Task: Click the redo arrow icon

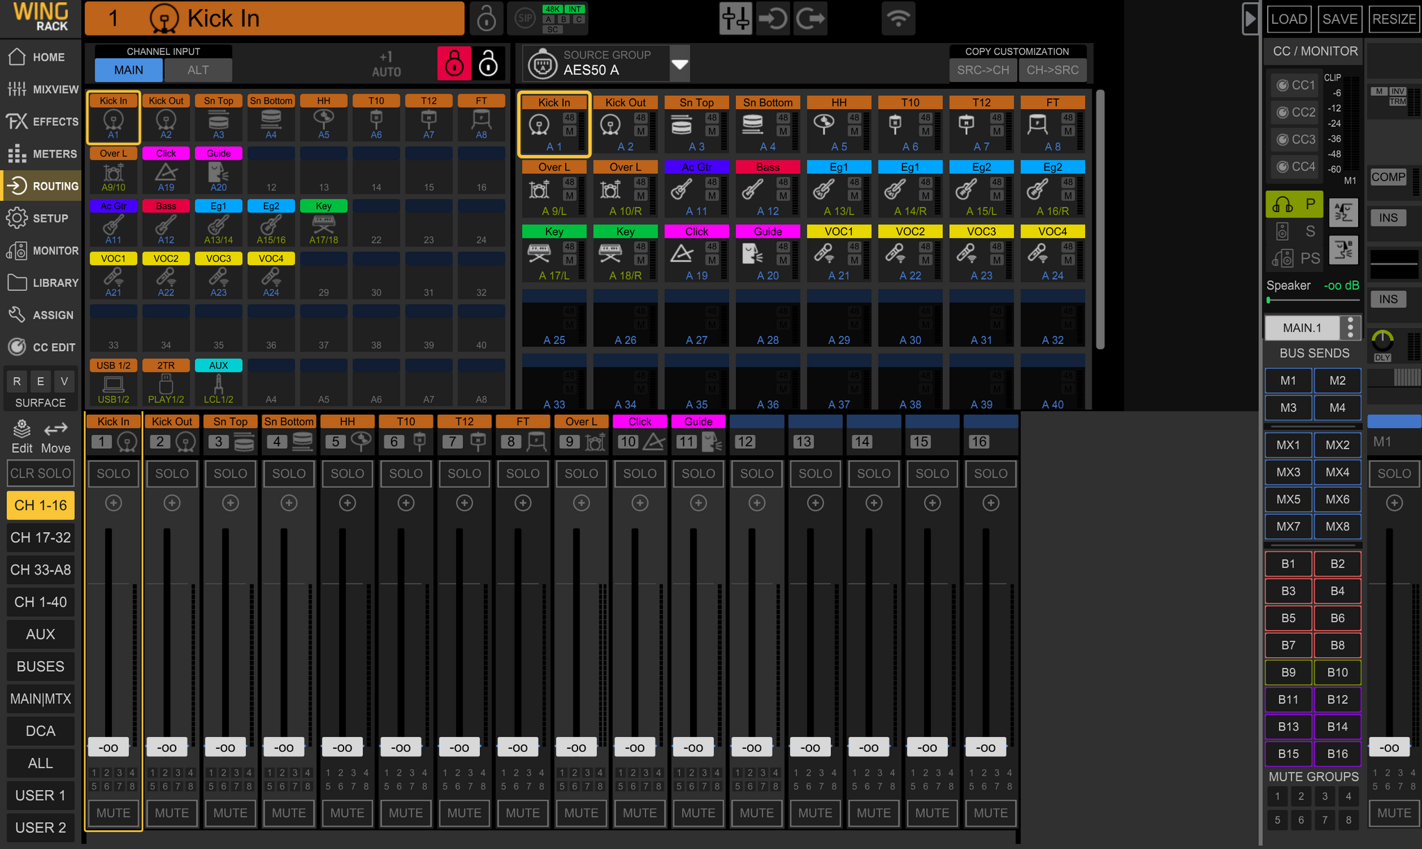Action: (x=810, y=19)
